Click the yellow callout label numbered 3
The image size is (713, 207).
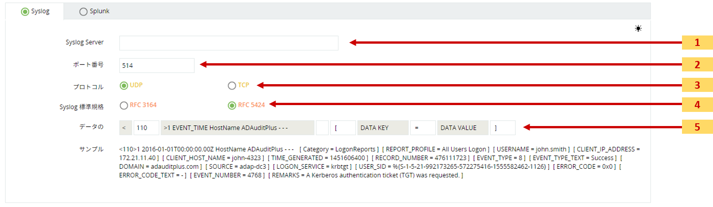coord(697,85)
